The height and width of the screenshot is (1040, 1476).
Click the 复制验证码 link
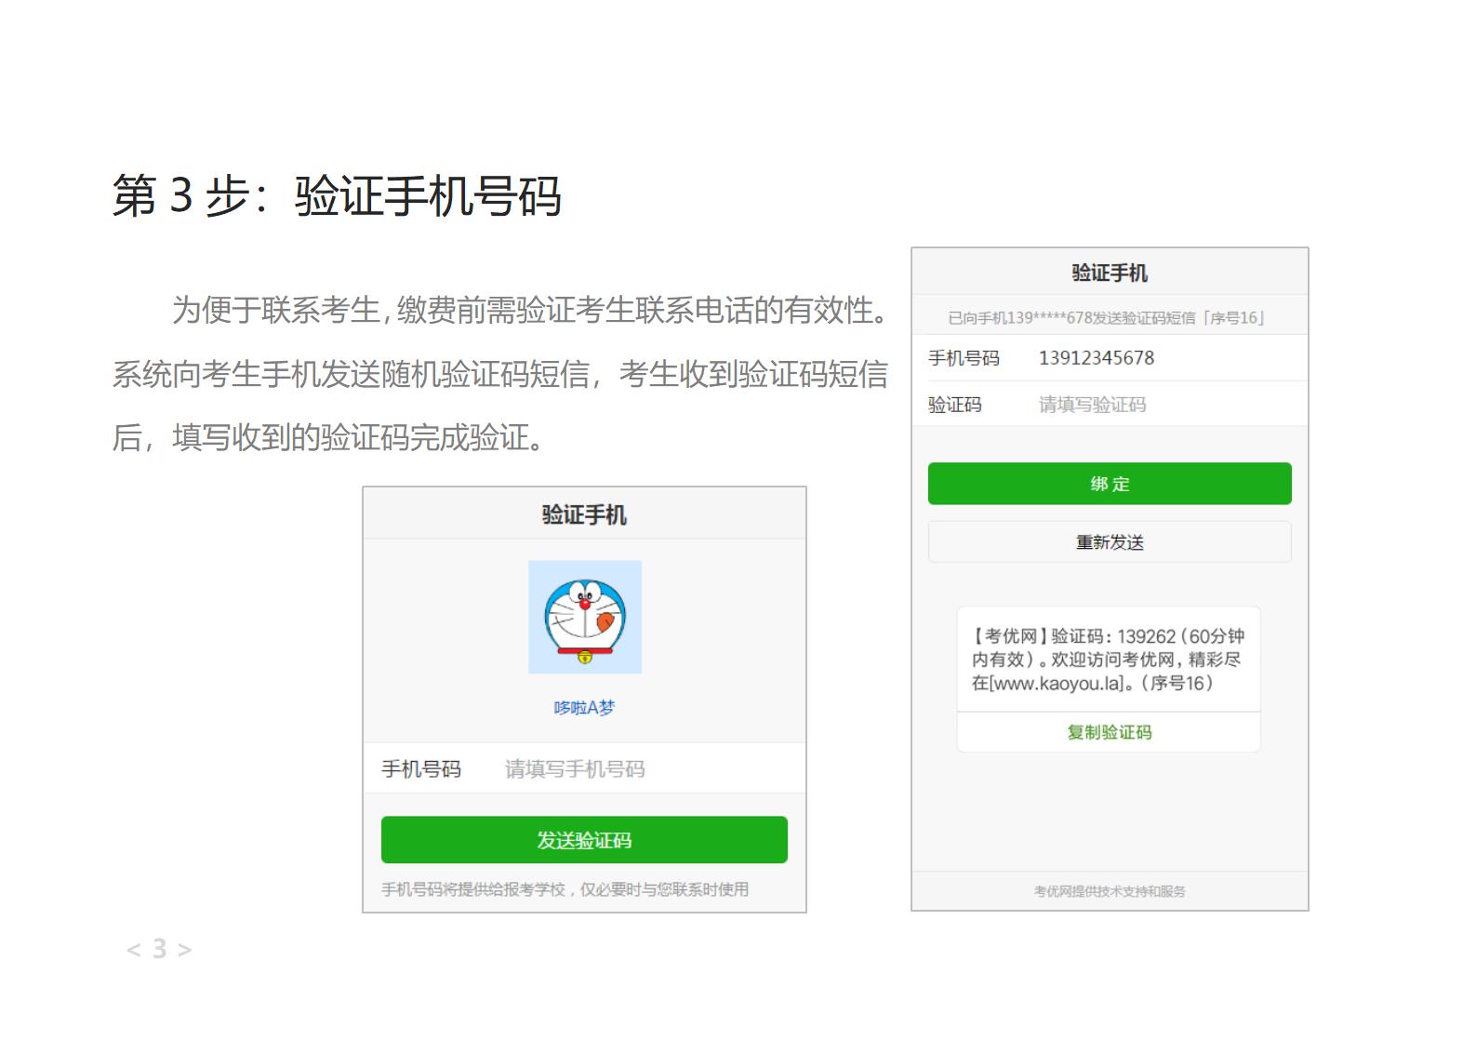1109,733
